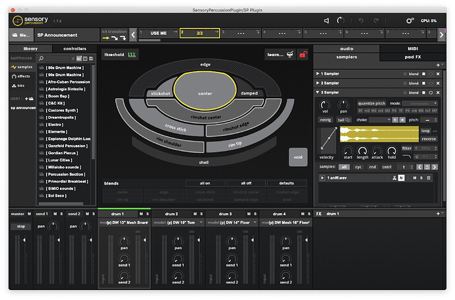Open the pad FX tab

[413, 57]
